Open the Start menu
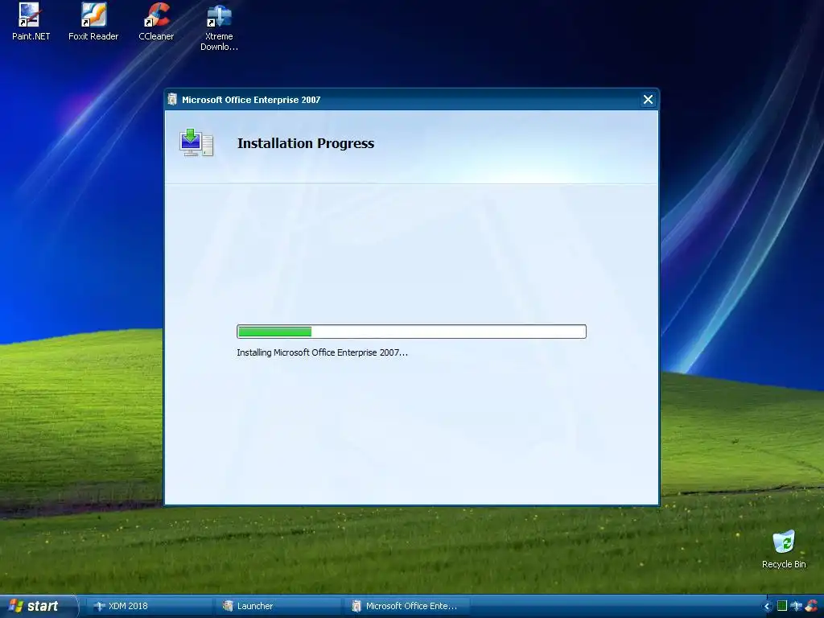The height and width of the screenshot is (618, 824). 38,606
